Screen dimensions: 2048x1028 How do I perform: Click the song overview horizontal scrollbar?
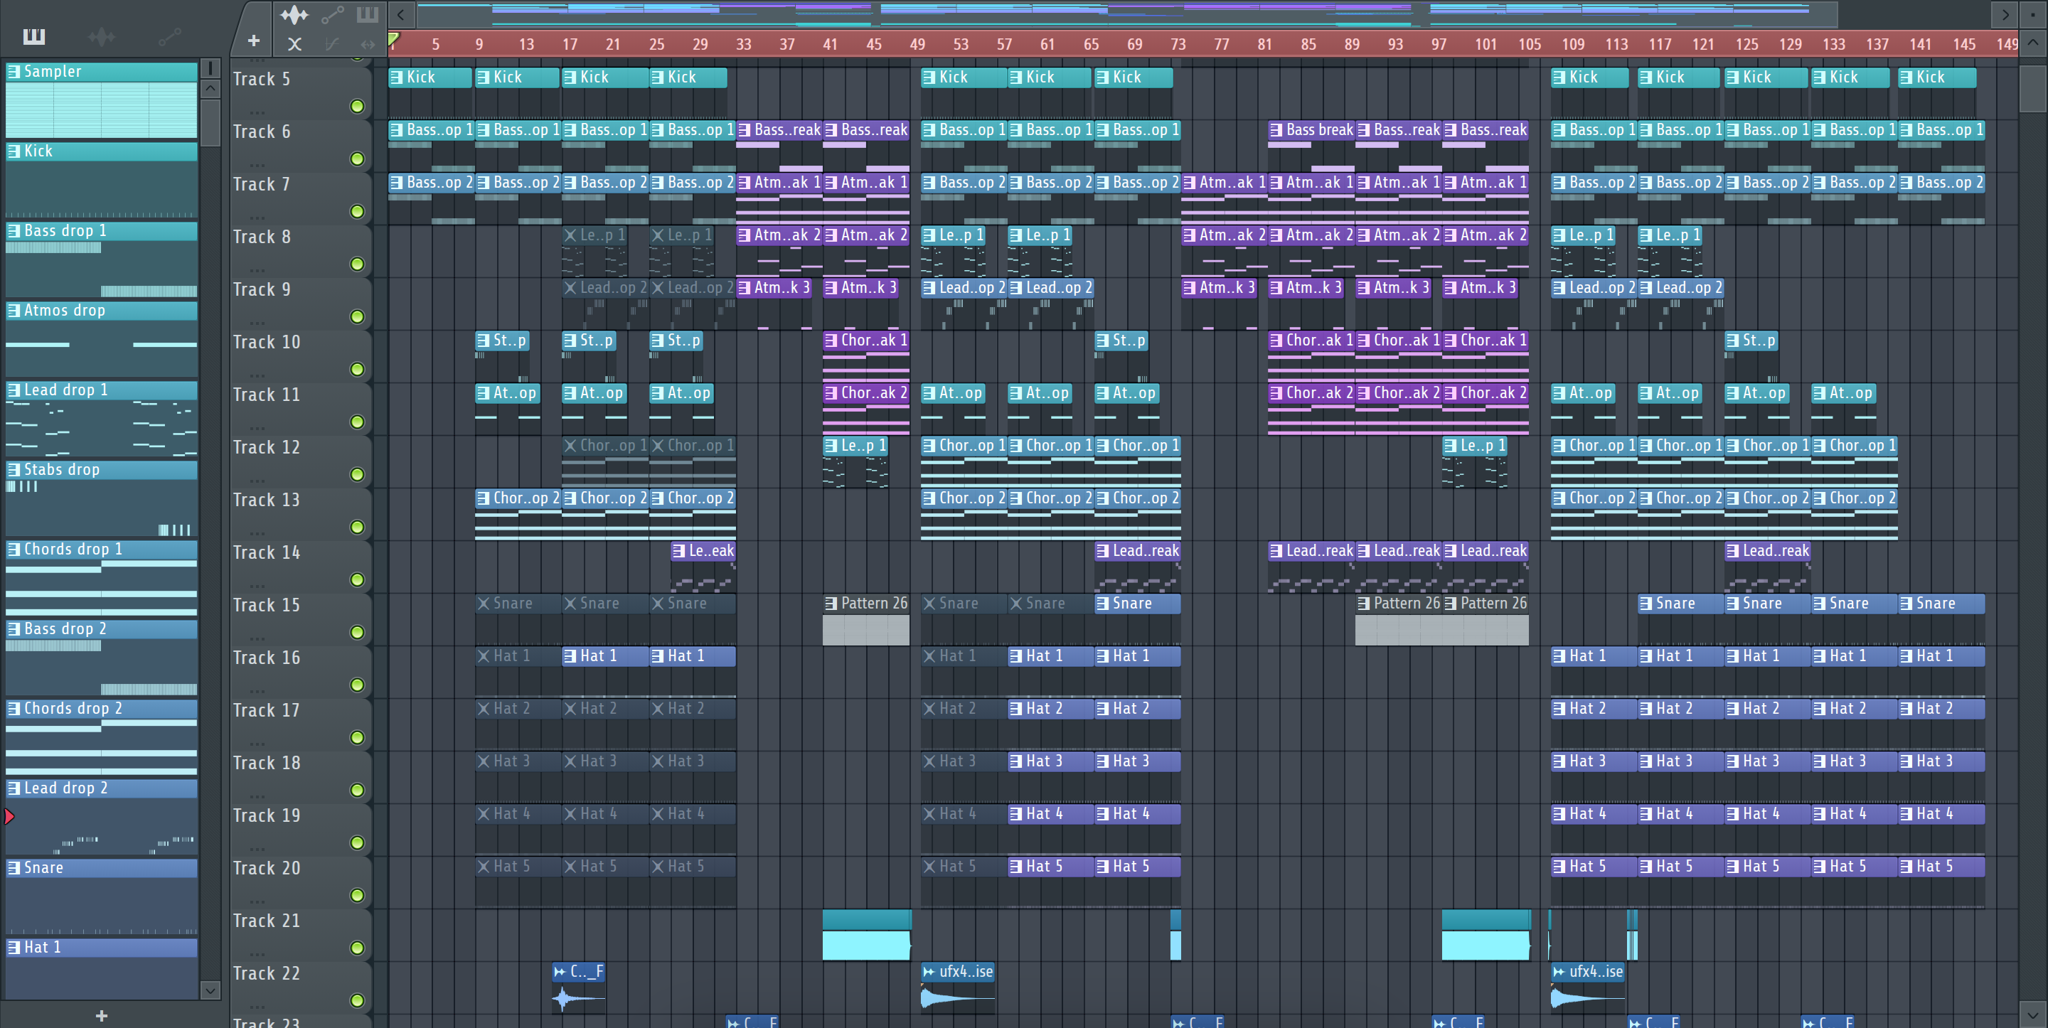click(x=1126, y=14)
